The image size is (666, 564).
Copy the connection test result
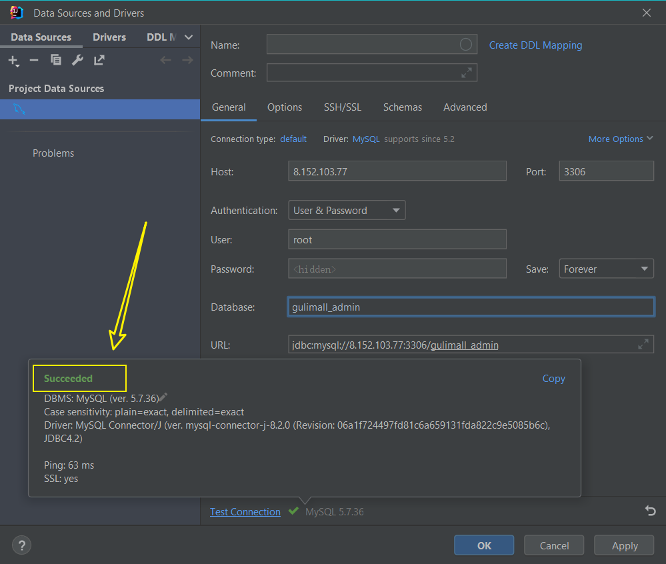coord(553,378)
